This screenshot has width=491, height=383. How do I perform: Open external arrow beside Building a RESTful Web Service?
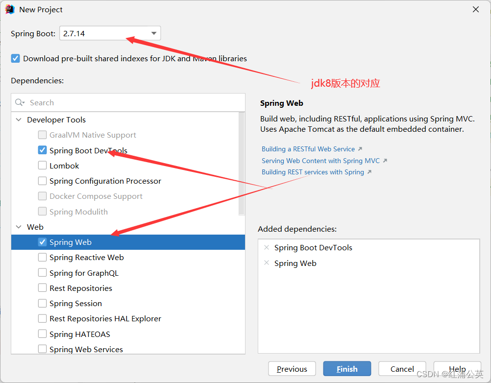[360, 149]
